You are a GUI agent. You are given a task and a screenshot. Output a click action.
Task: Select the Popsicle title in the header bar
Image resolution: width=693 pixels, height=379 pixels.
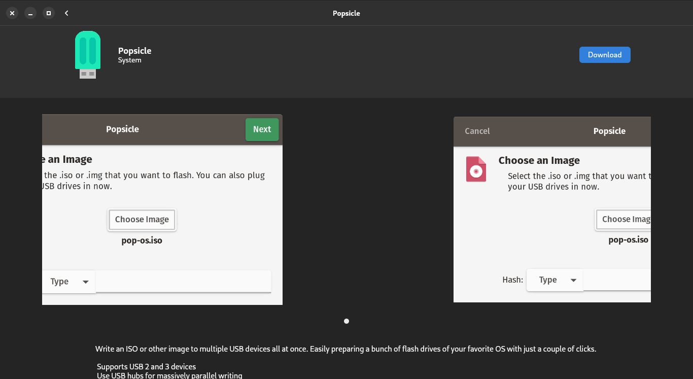click(x=346, y=13)
